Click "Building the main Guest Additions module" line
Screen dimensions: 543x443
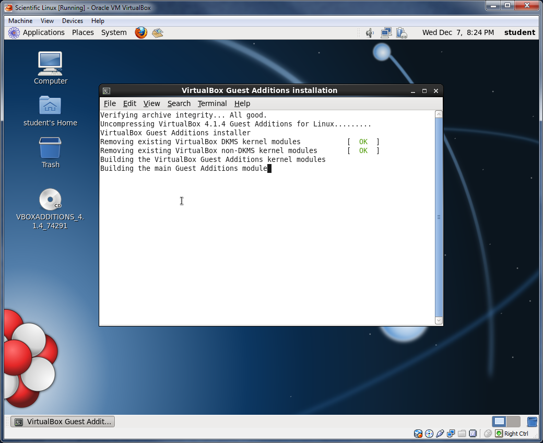tap(184, 169)
